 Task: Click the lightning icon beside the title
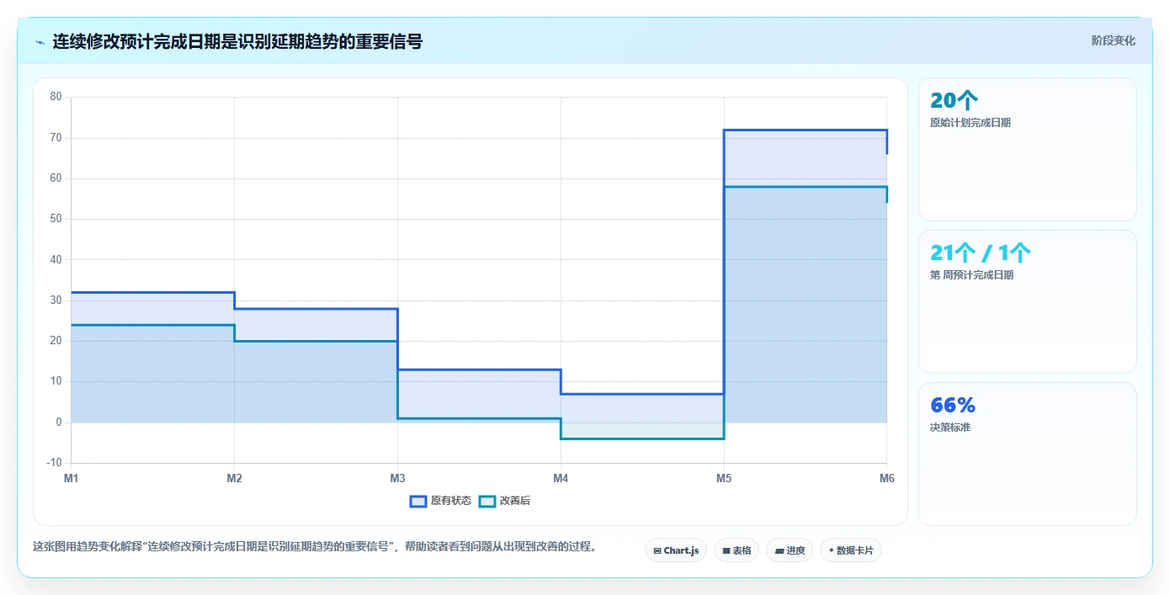coord(40,41)
